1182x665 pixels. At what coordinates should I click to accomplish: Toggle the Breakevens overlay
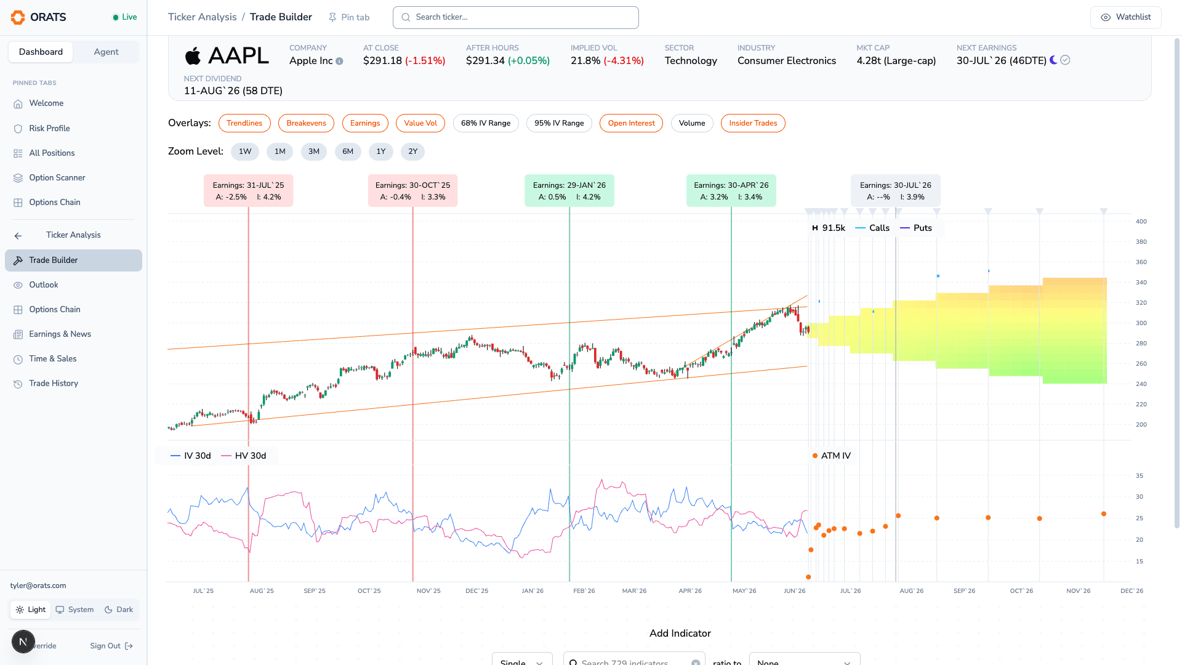(306, 123)
